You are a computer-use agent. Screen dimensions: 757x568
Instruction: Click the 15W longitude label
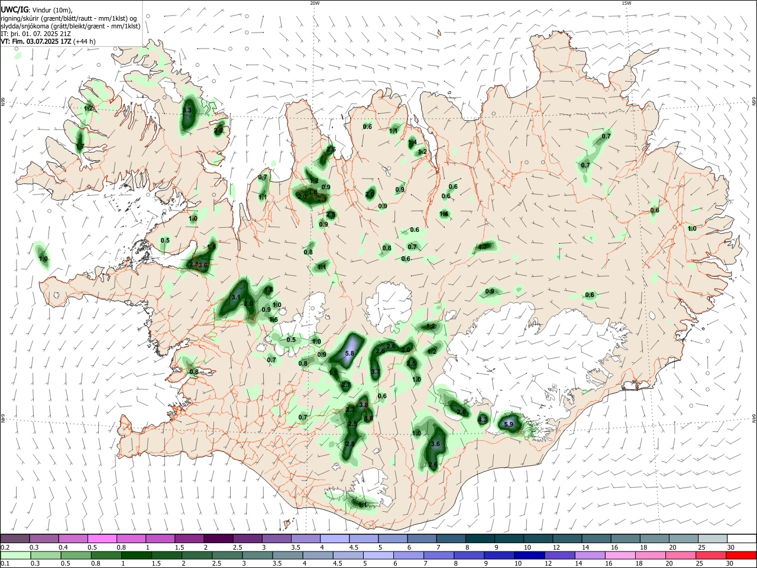pos(626,3)
